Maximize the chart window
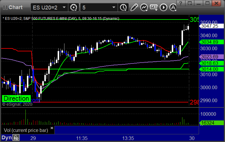Viewport: 225px width, 142px height. [207, 3]
